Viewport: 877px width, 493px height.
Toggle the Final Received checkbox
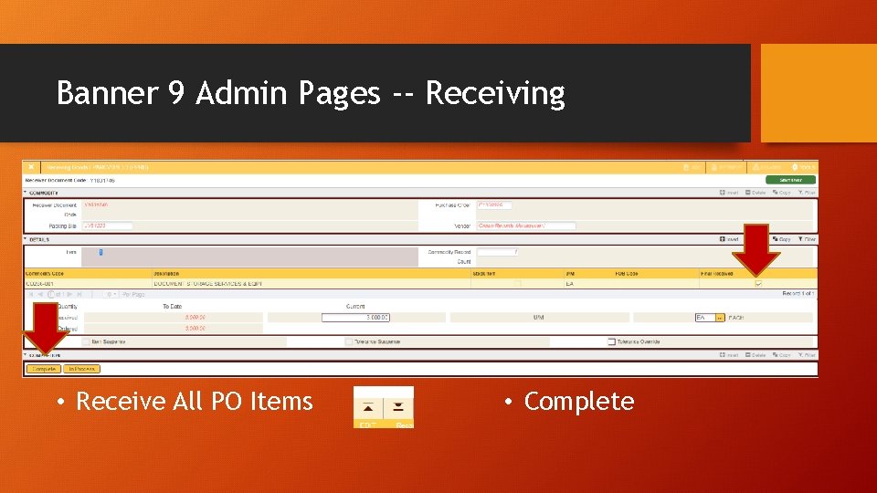tap(758, 283)
